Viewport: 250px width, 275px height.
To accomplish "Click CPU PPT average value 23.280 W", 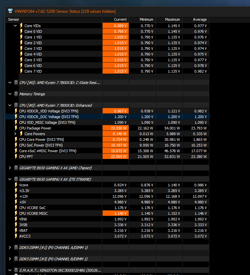I will [x=199, y=157].
